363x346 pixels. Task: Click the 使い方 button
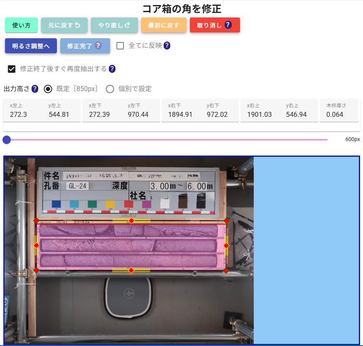[21, 25]
